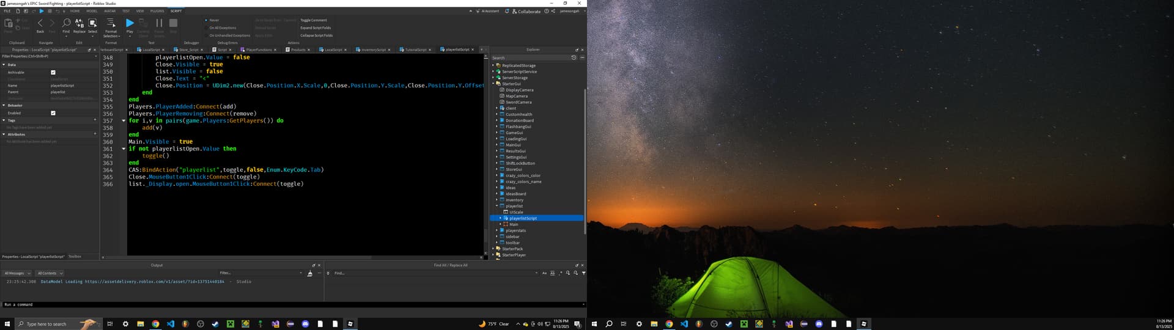Add a new attribute with the plus icon
The image size is (1174, 330).
click(95, 133)
